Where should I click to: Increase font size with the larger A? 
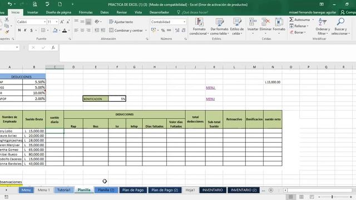click(62, 22)
